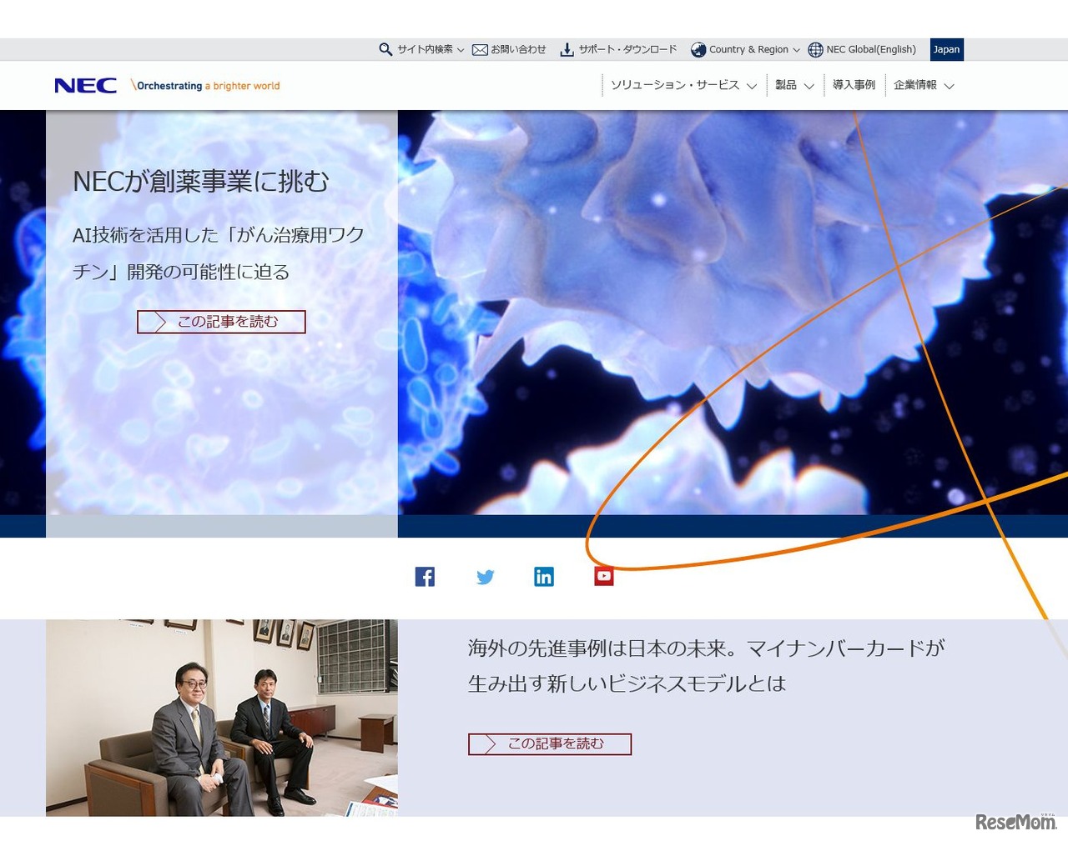Image resolution: width=1068 pixels, height=841 pixels.
Task: Click the Country & Region globe icon
Action: tap(698, 49)
